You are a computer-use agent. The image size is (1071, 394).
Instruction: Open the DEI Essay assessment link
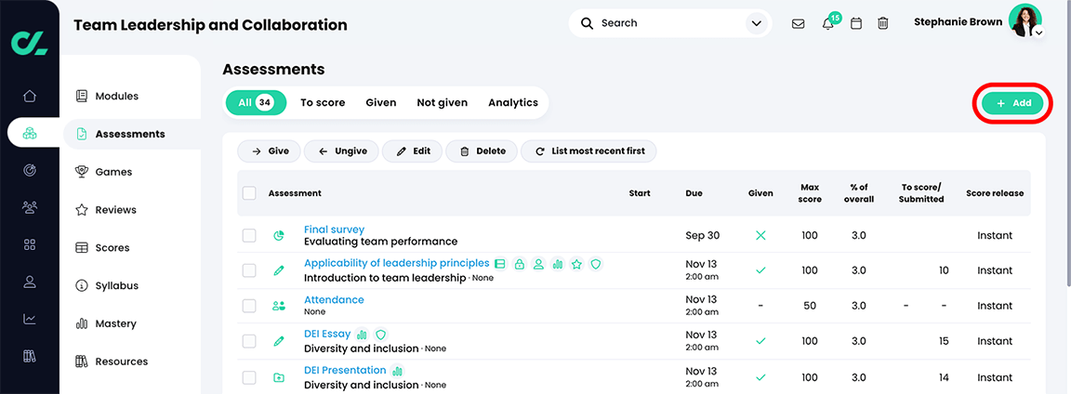327,335
